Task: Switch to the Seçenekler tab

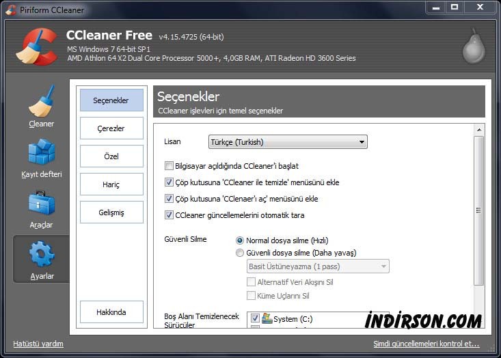Action: coord(111,100)
